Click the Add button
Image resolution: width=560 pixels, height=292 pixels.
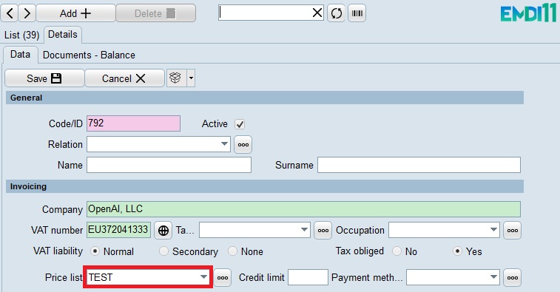(75, 13)
